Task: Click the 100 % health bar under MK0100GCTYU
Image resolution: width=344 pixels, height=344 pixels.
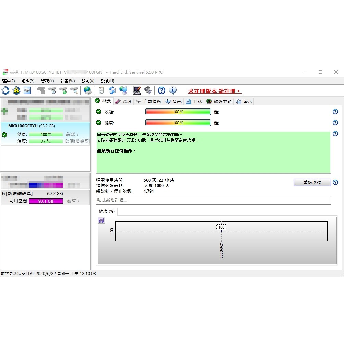Action: 46,134
